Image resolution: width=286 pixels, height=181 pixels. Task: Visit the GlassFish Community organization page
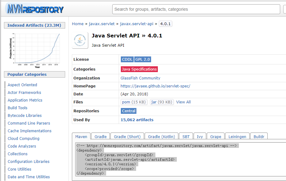coord(140,78)
